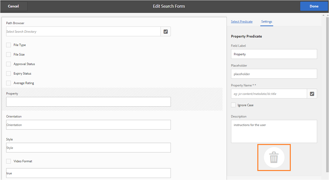The height and width of the screenshot is (180, 329).
Task: Select the Average Rating checkbox
Action: [9, 83]
